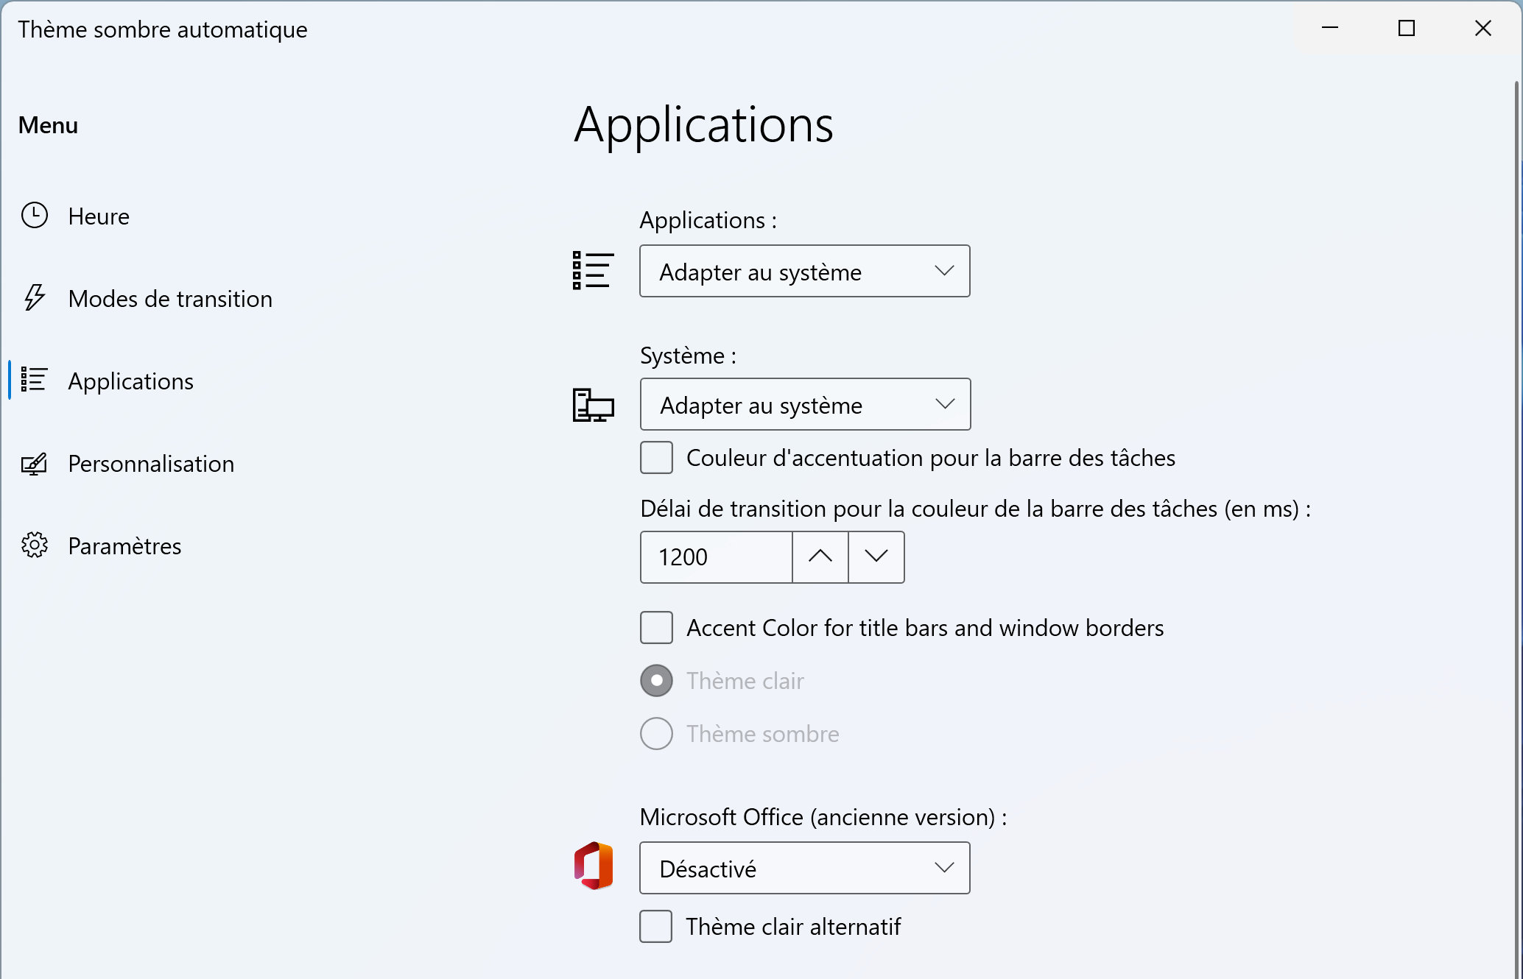Click the large "Applications" page title

703,125
